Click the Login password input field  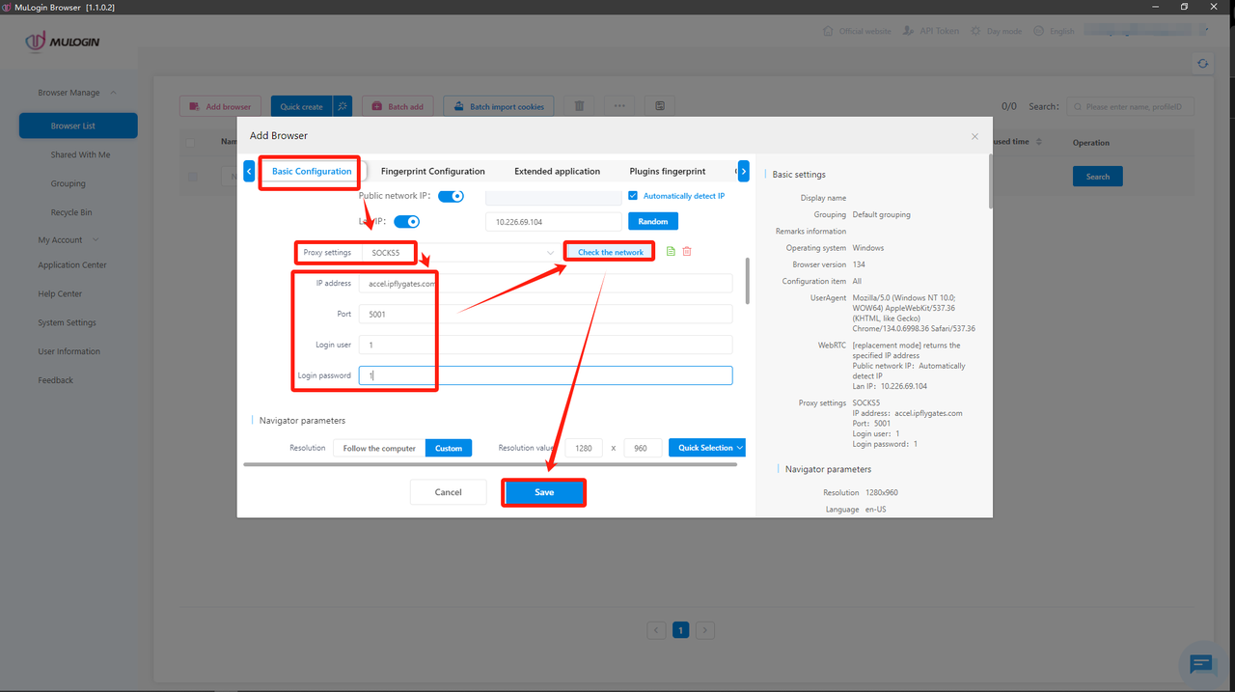545,375
